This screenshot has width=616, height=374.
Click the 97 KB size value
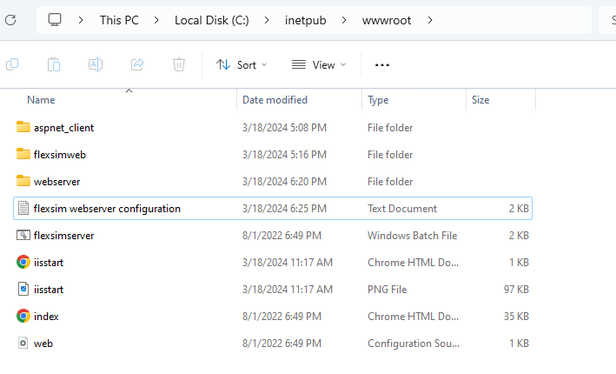[x=516, y=290]
